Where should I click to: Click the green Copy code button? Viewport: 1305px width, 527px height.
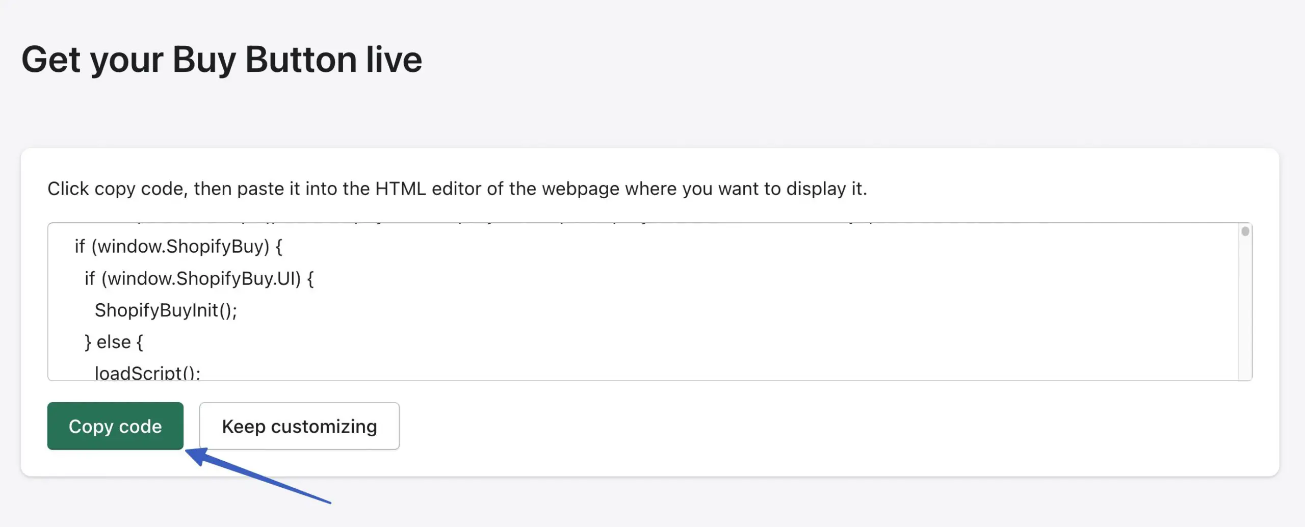115,426
